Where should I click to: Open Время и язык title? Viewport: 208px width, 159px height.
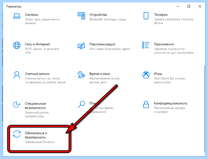(x=100, y=74)
